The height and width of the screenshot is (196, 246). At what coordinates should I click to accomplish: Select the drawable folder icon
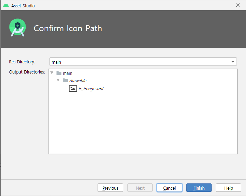pos(65,80)
